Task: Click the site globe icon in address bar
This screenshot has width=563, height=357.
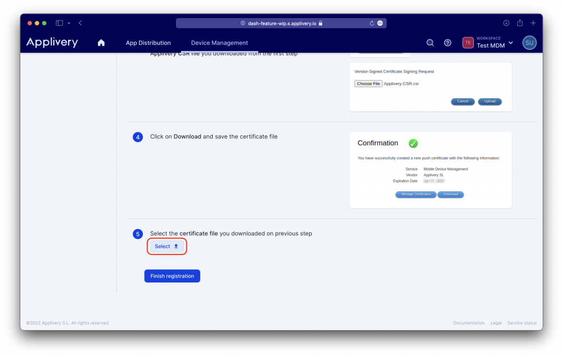Action: (x=242, y=23)
